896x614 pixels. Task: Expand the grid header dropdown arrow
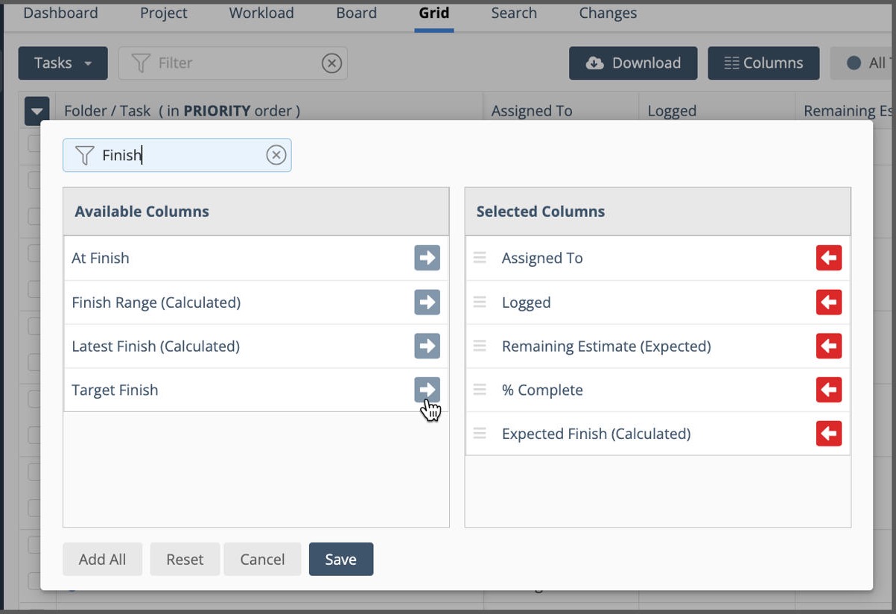(x=36, y=110)
